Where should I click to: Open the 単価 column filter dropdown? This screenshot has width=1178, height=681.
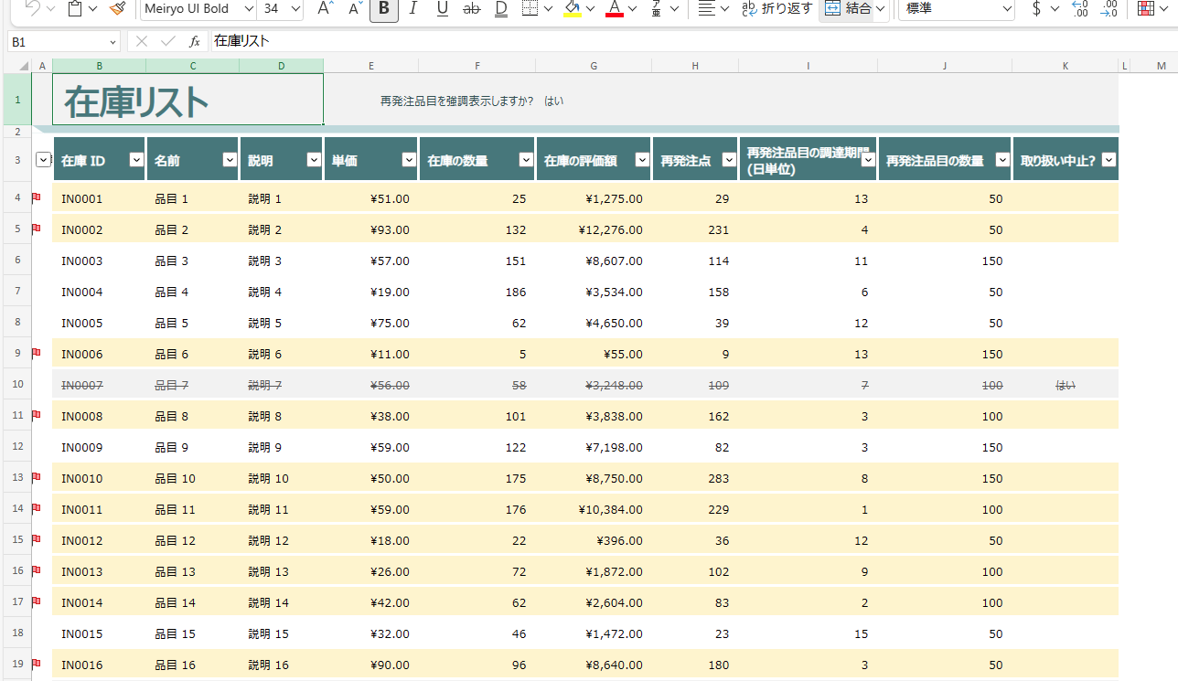coord(409,160)
